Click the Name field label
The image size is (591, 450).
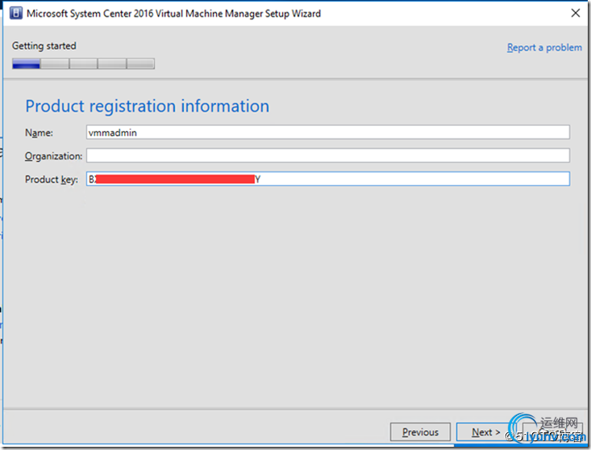click(39, 133)
